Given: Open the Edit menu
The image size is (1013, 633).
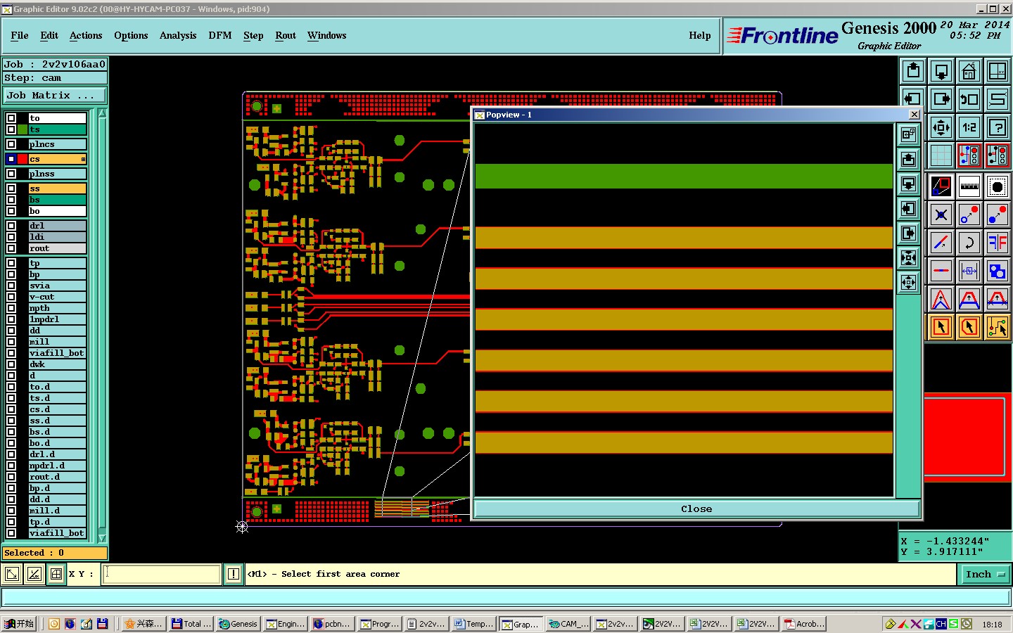Looking at the screenshot, I should [49, 35].
